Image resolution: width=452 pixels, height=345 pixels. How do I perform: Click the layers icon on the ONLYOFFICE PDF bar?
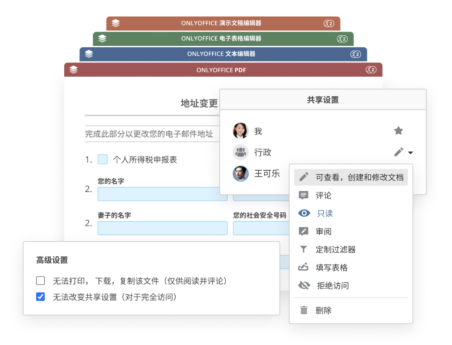click(74, 70)
